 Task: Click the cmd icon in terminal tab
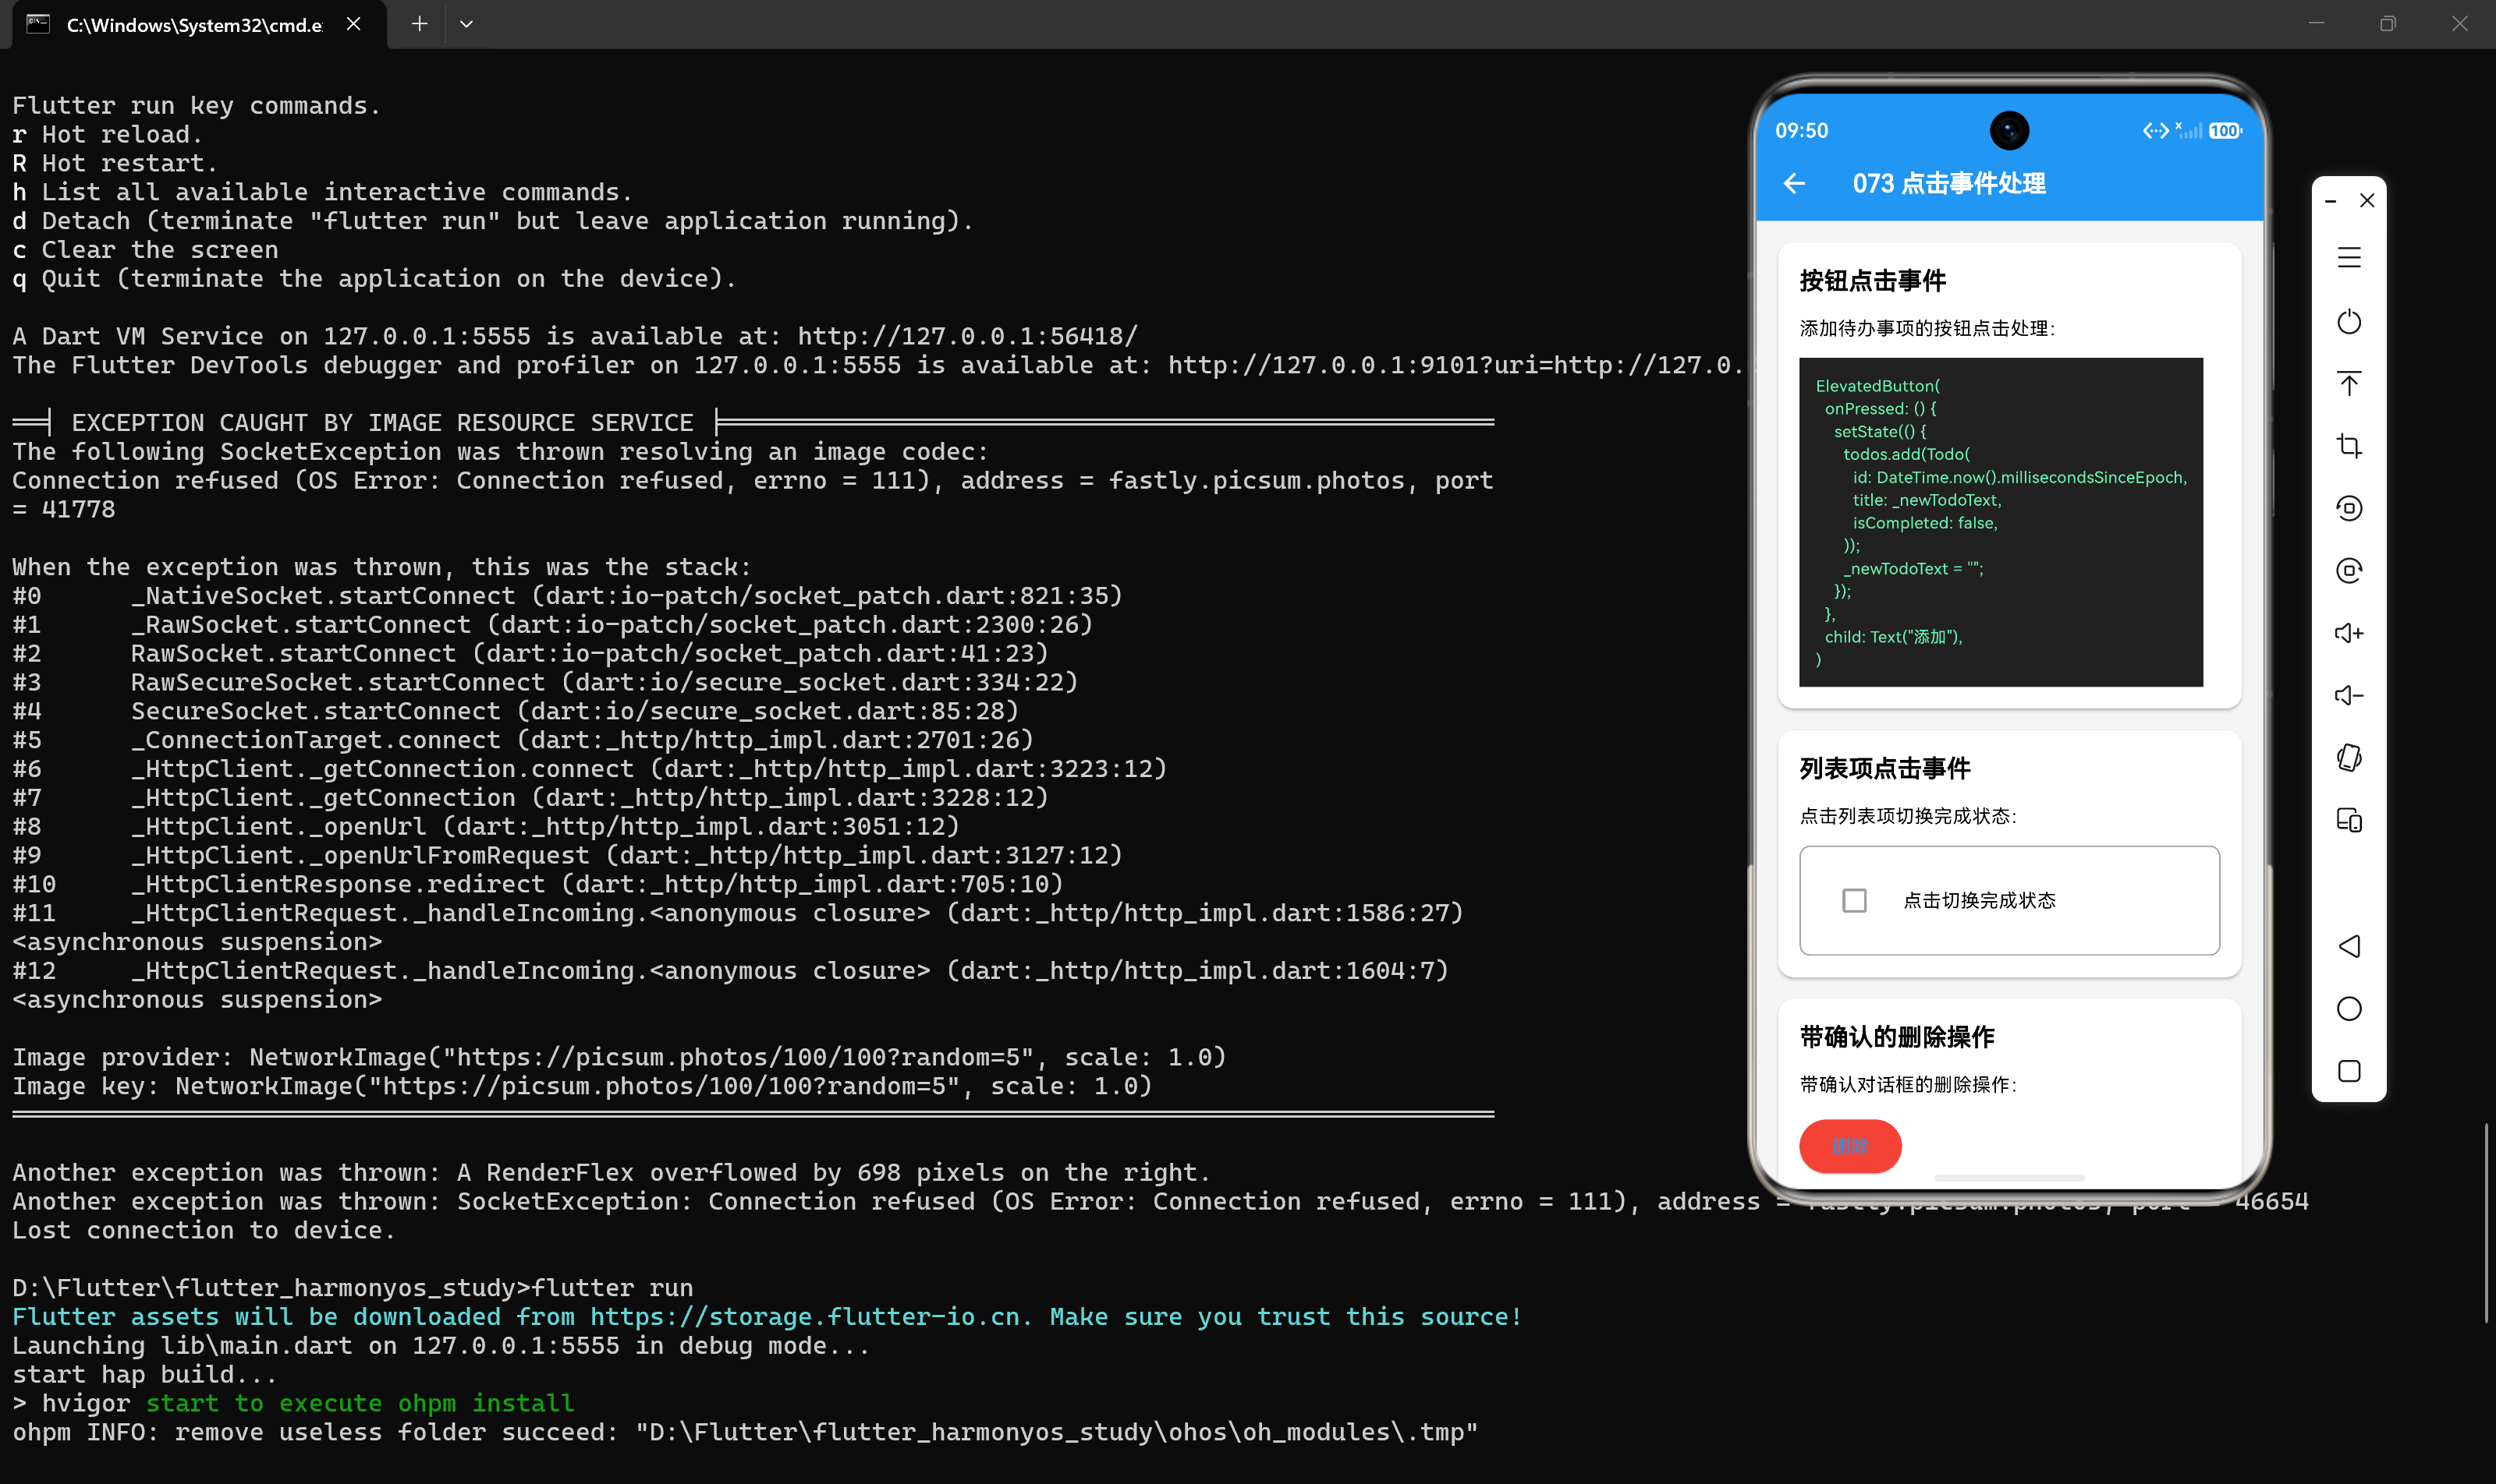click(x=38, y=24)
